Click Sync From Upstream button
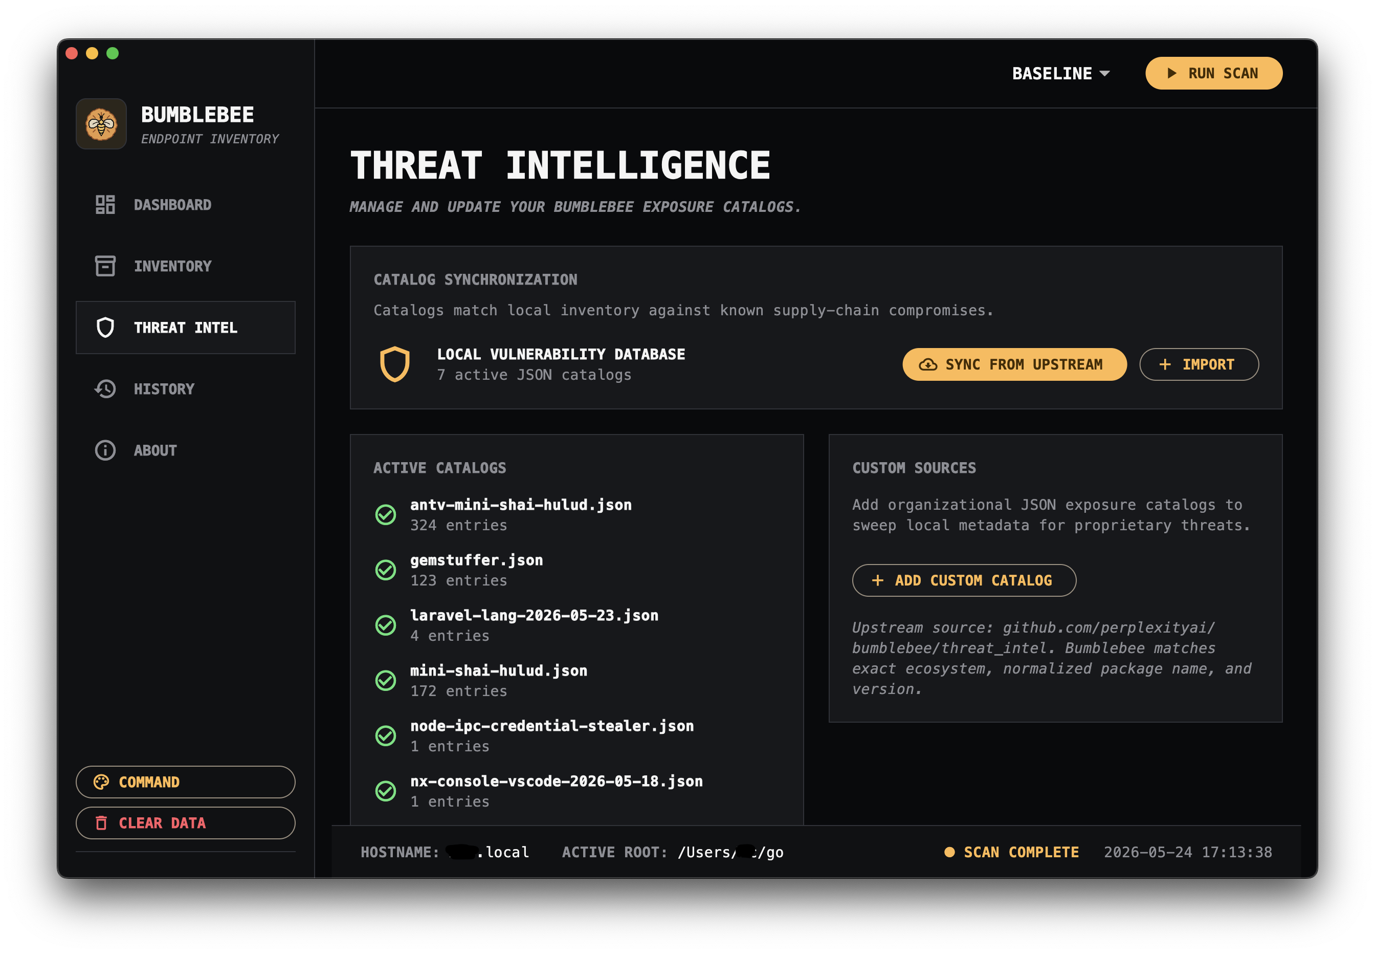1375x954 pixels. [1014, 364]
